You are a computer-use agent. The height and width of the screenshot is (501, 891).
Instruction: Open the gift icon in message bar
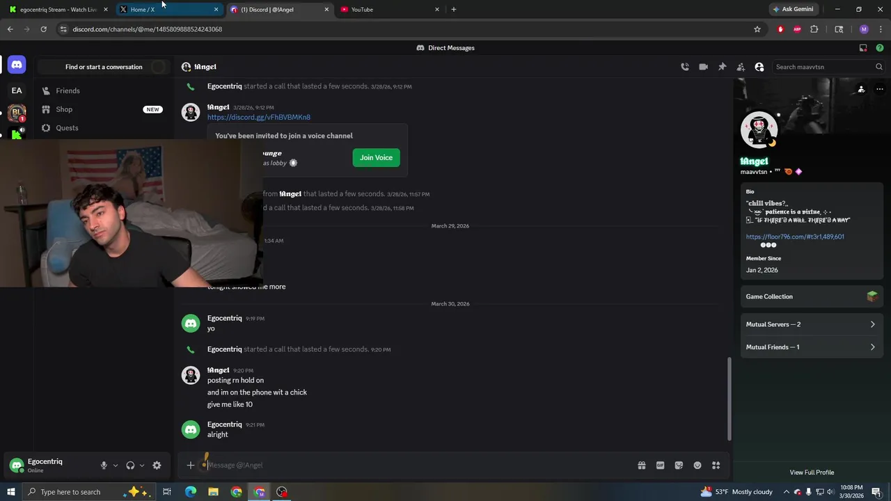[642, 466]
